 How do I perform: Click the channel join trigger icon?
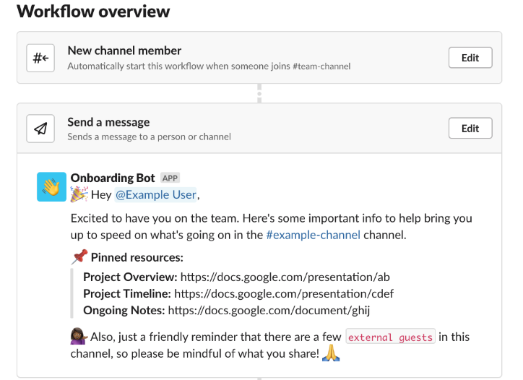click(x=41, y=58)
